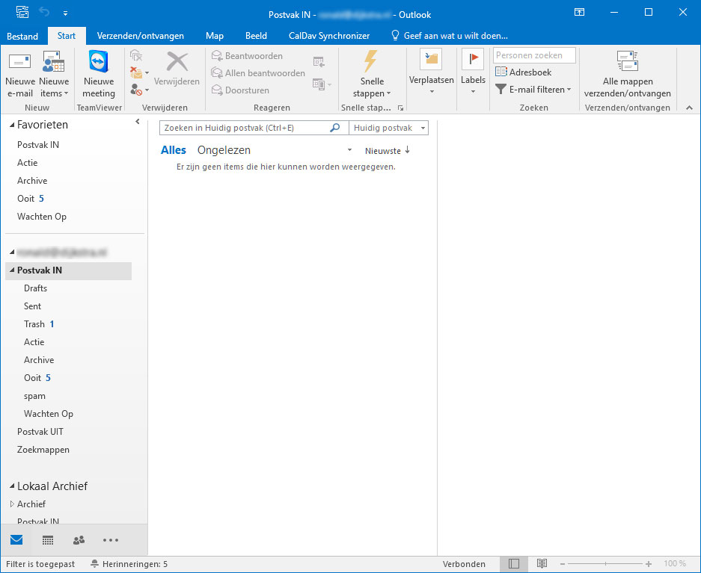Open the spam folder
This screenshot has width=701, height=573.
coord(34,396)
